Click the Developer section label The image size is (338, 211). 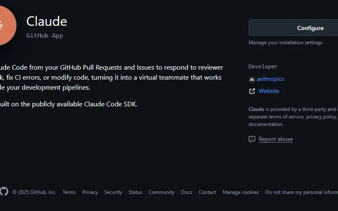click(263, 67)
